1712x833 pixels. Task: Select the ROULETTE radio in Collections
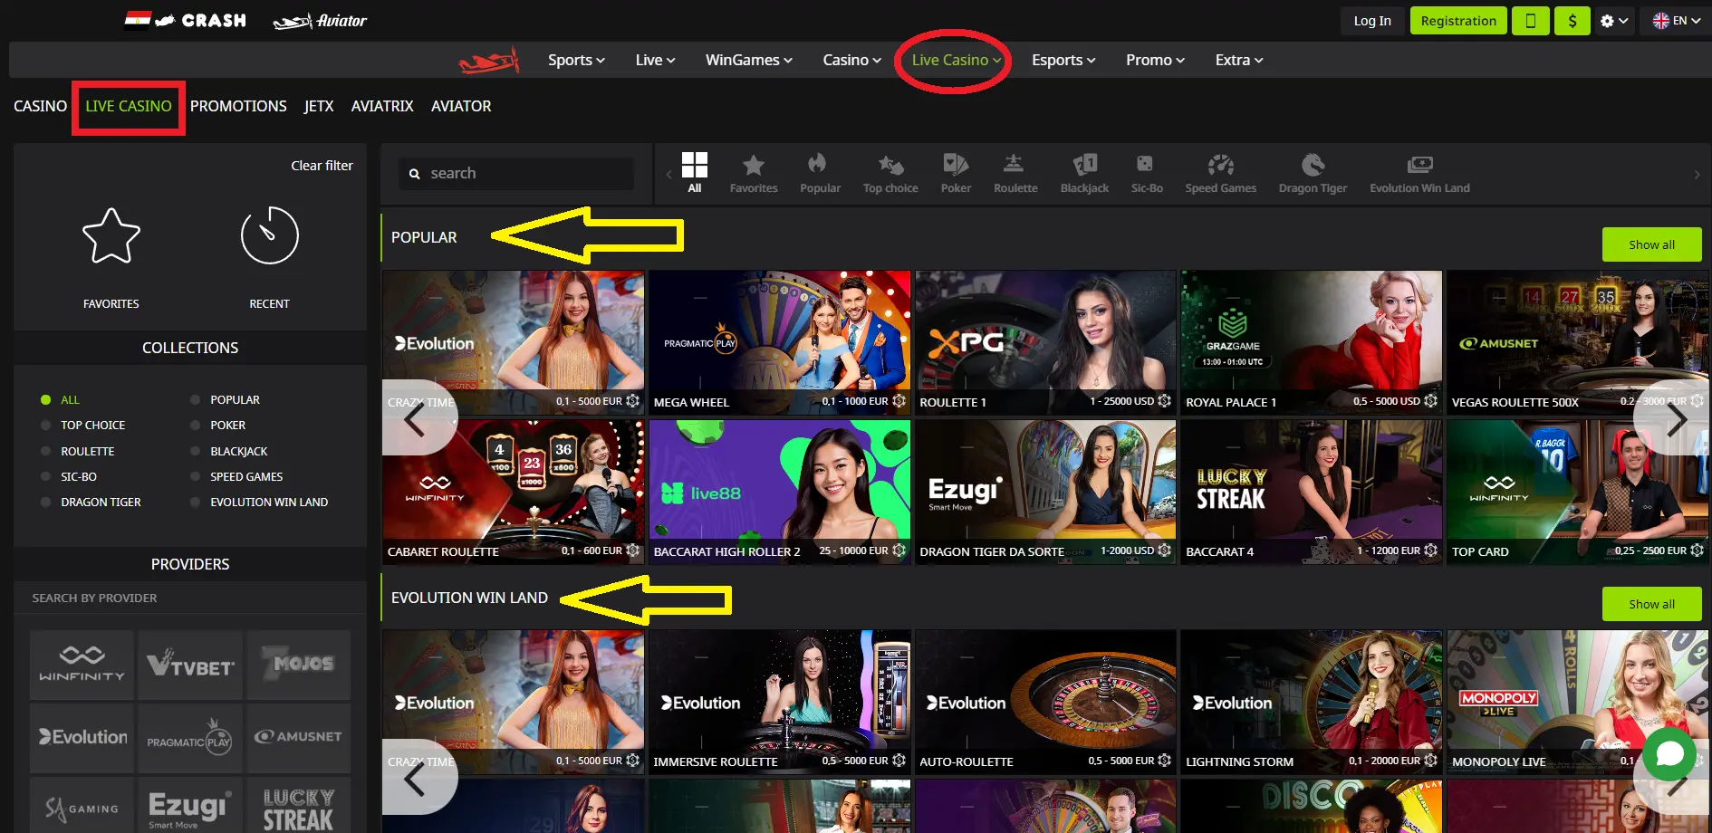click(46, 450)
